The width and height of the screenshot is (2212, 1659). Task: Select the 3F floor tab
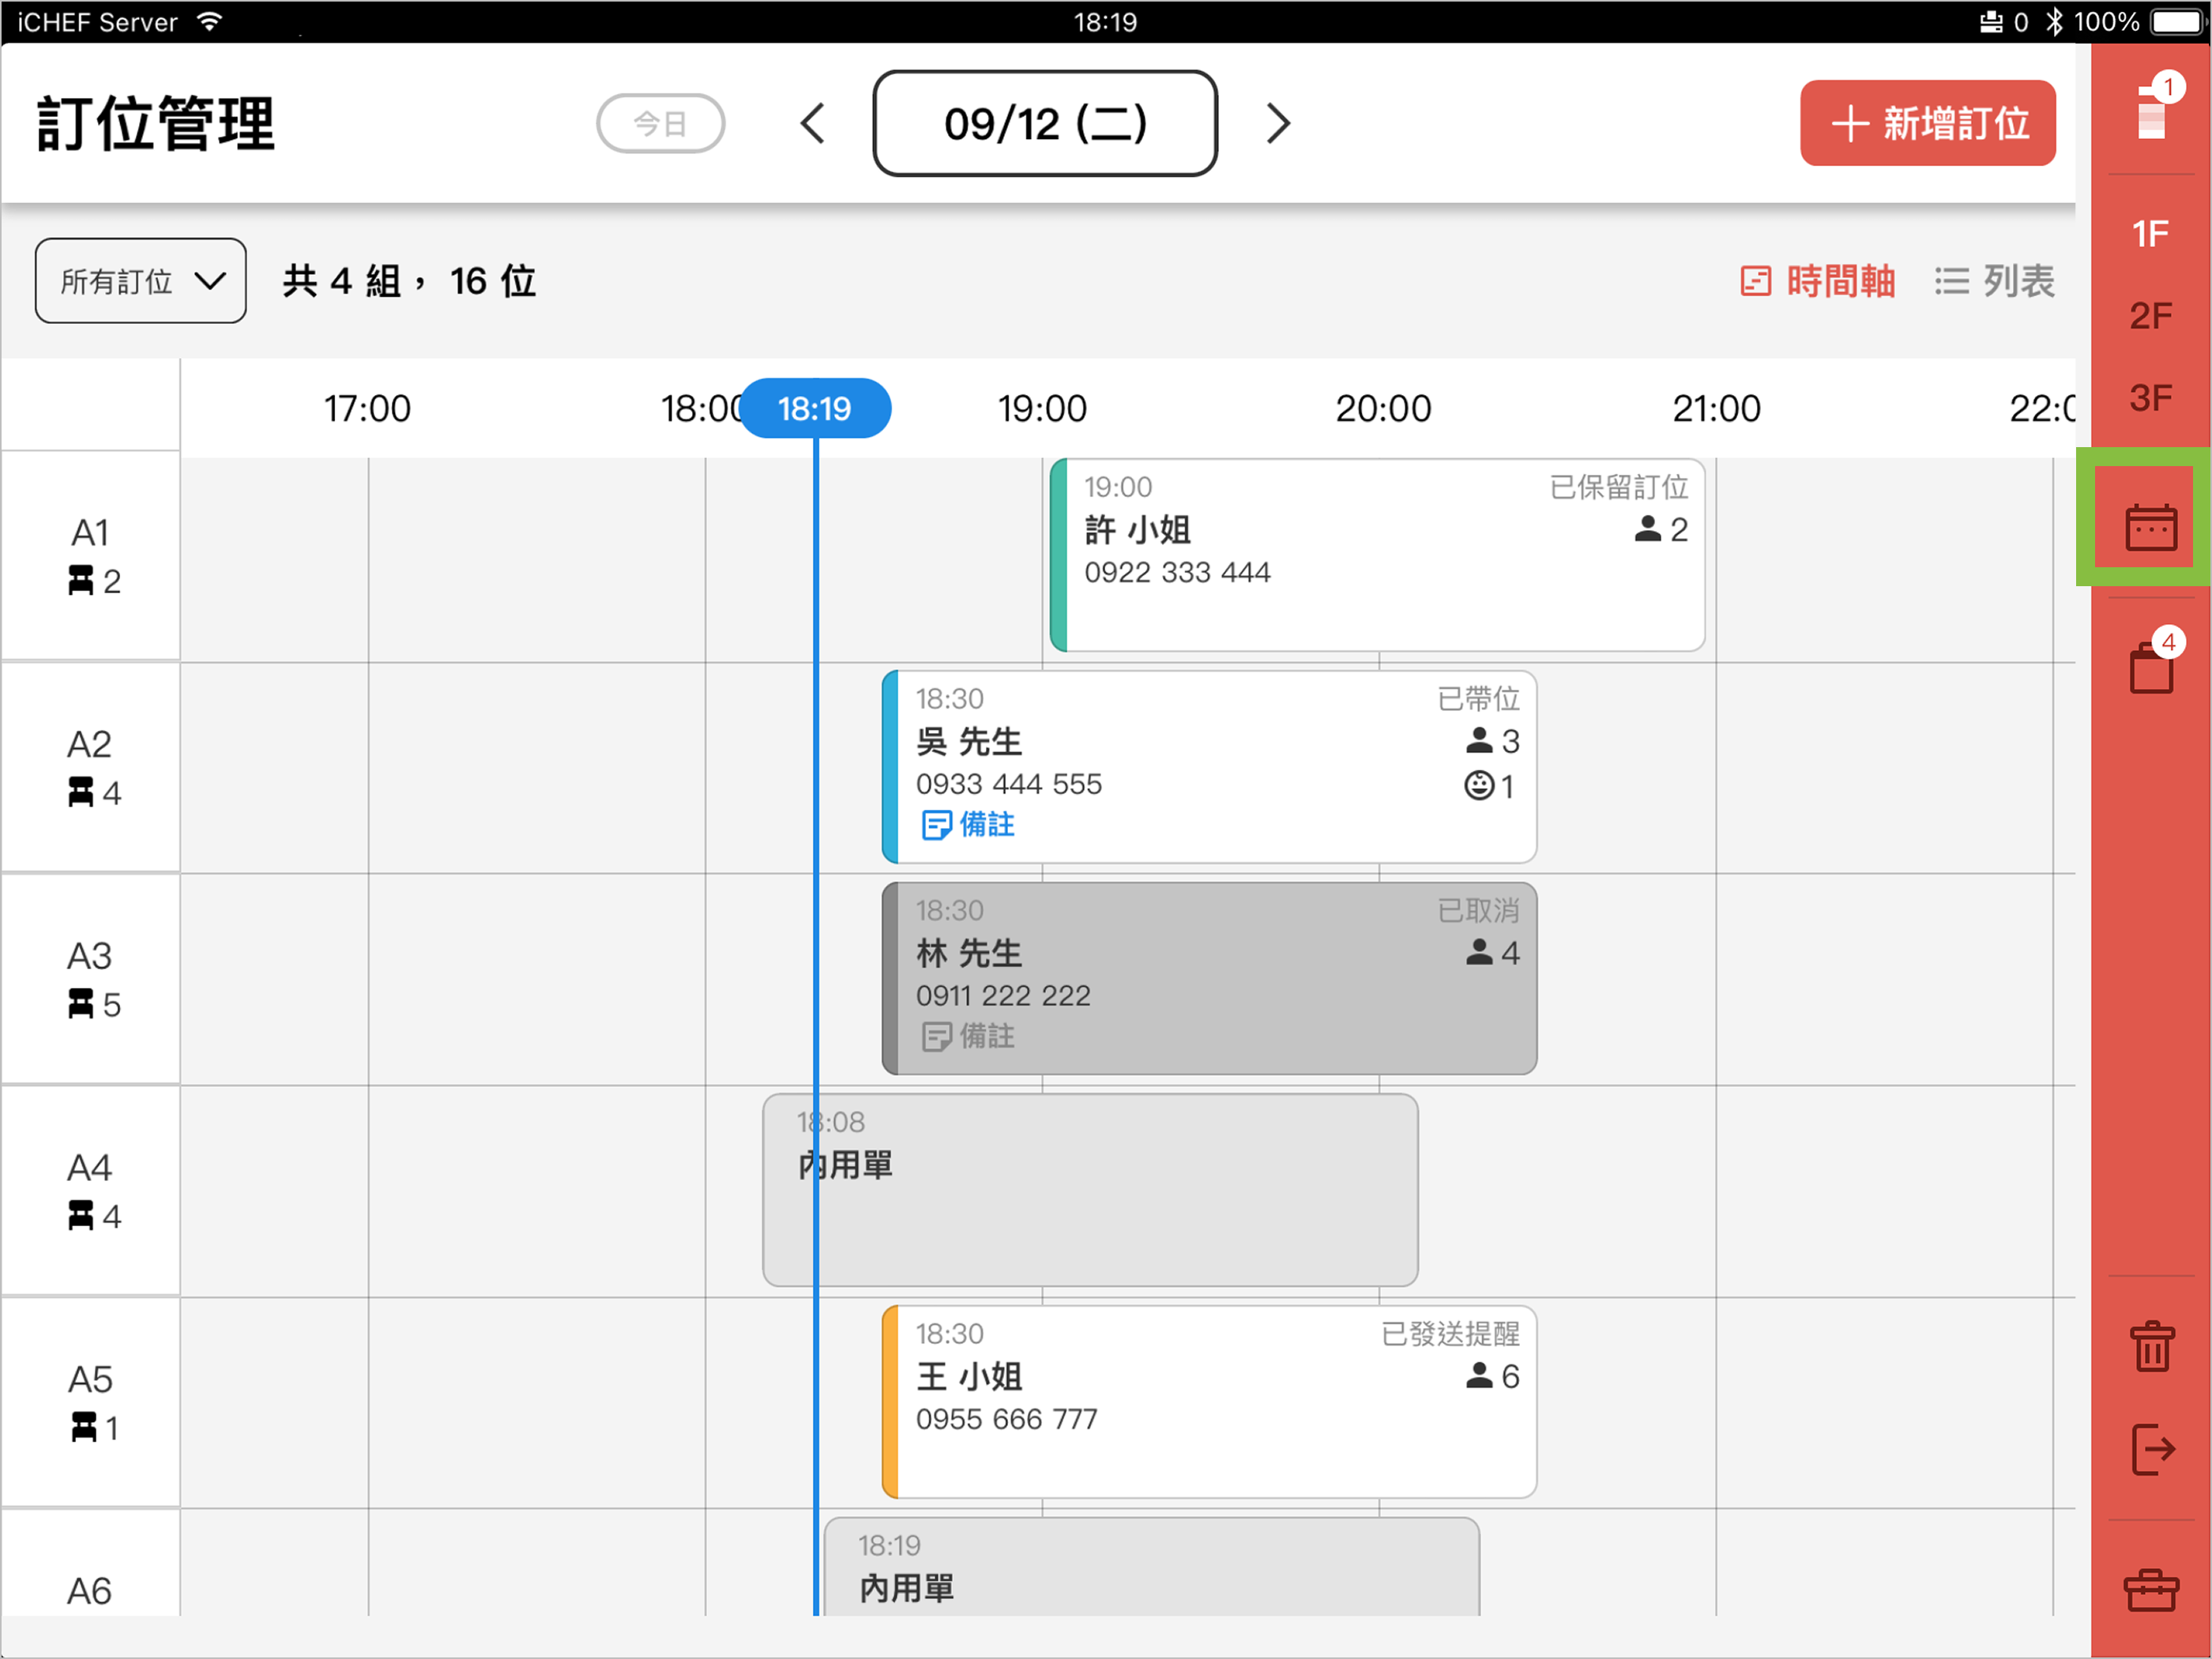tap(2150, 398)
